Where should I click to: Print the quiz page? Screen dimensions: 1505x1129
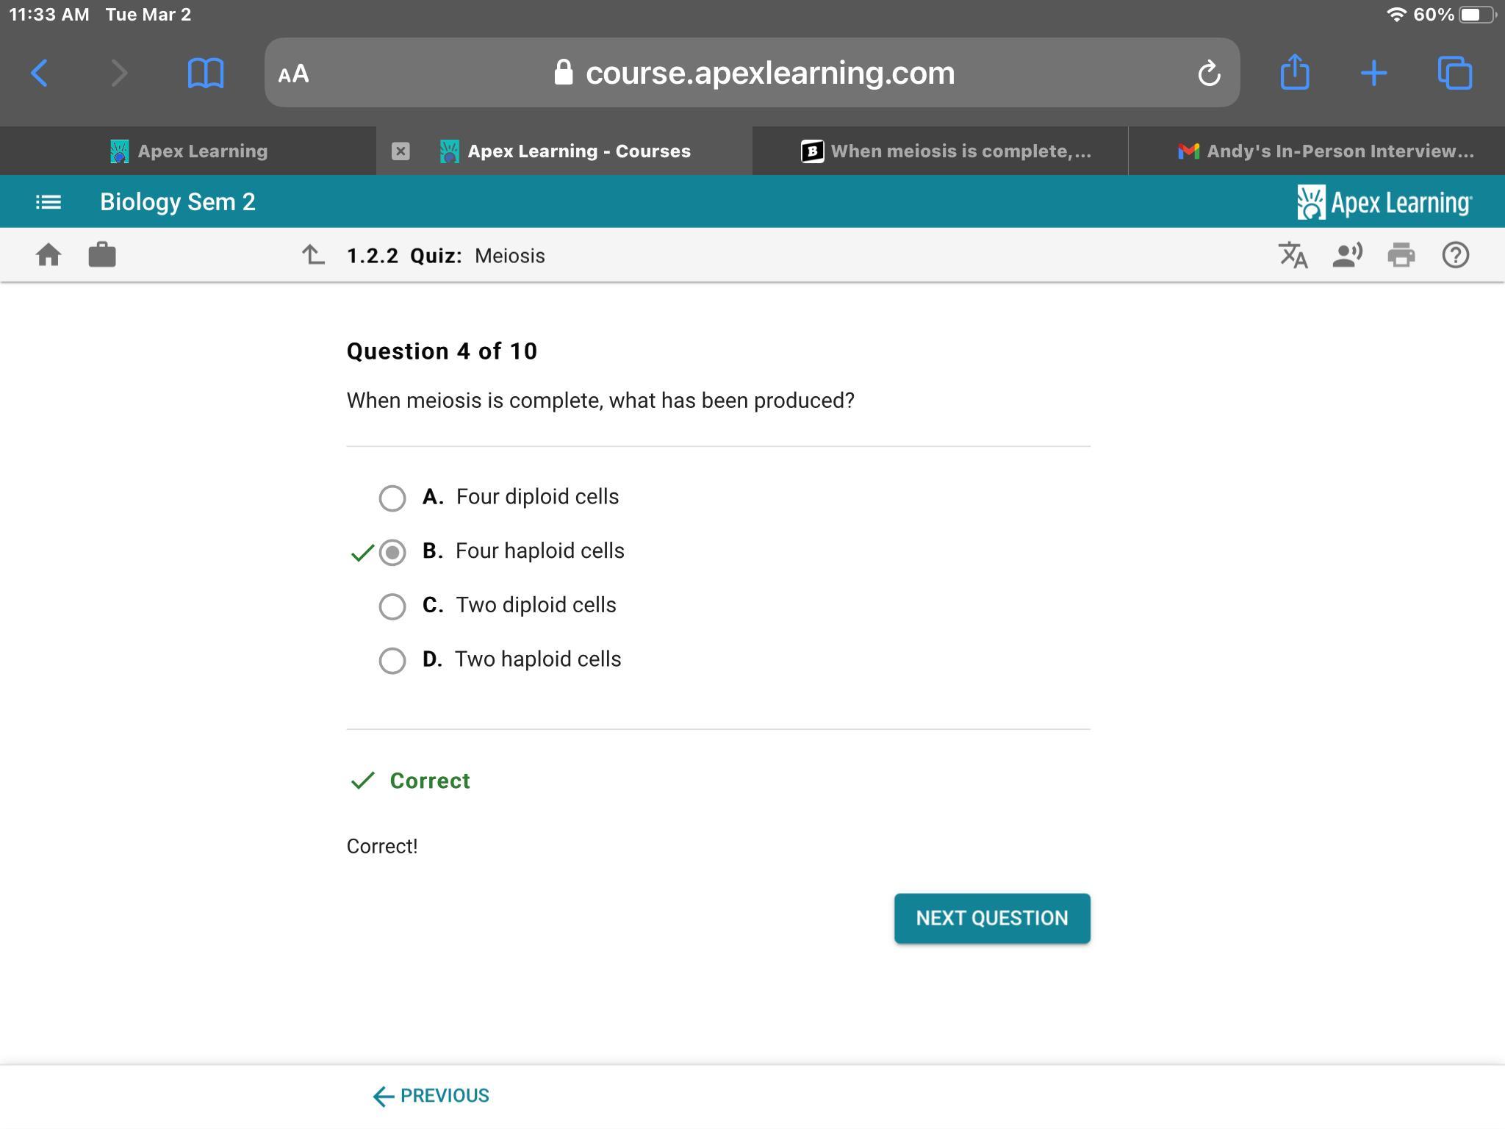point(1401,255)
